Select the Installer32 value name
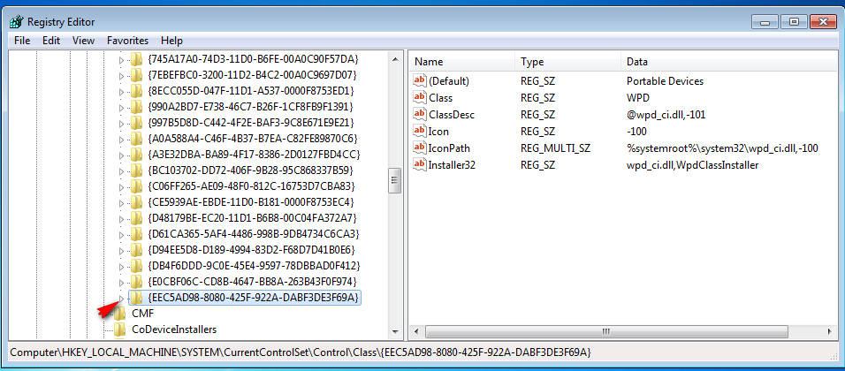 tap(452, 165)
